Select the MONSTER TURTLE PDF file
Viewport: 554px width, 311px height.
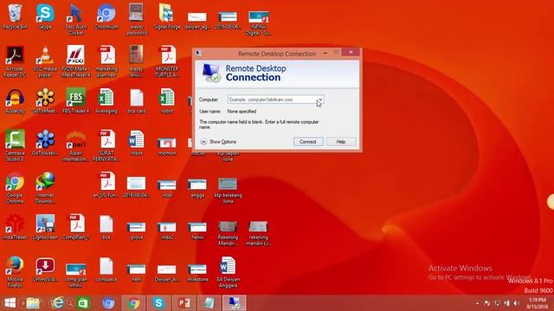click(167, 61)
